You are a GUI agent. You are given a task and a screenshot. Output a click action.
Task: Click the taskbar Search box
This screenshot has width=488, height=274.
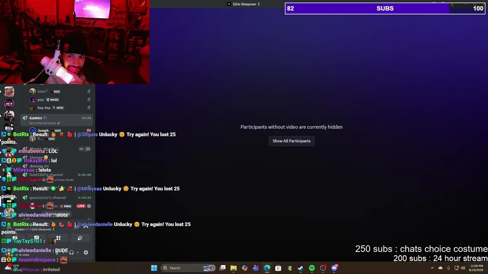188,268
